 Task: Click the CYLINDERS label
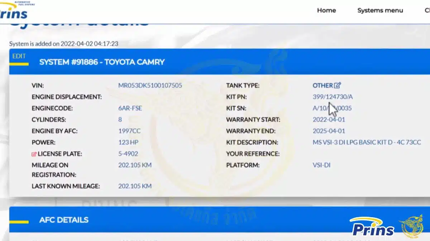[49, 120]
